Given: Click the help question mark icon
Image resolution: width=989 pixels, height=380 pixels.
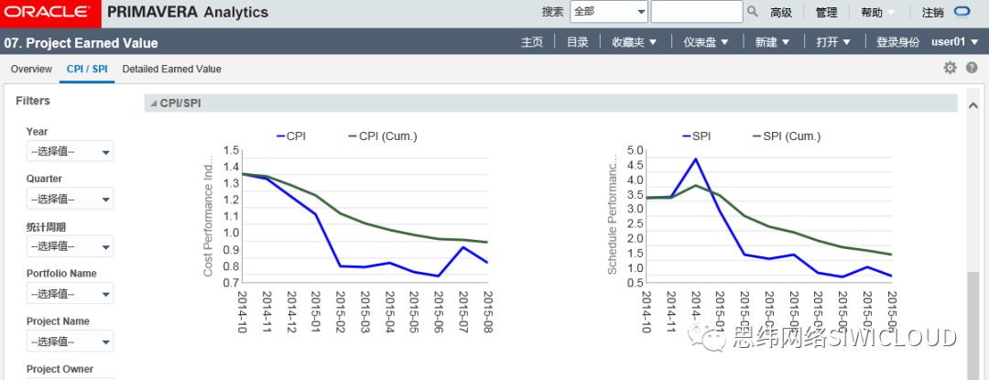Looking at the screenshot, I should (972, 68).
